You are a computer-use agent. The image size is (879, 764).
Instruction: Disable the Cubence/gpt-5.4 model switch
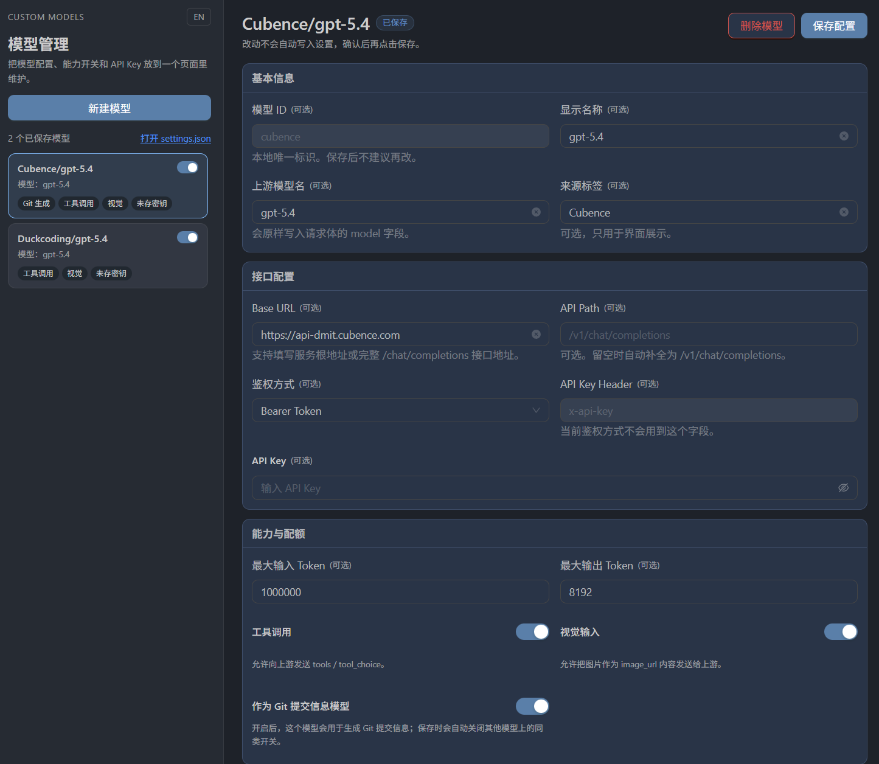(x=187, y=167)
